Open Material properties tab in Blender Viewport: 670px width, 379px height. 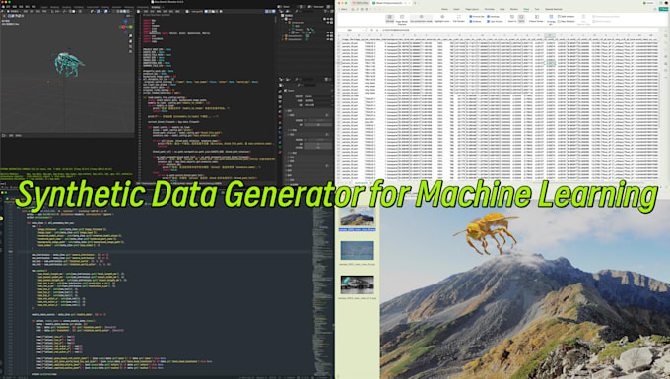point(280,152)
